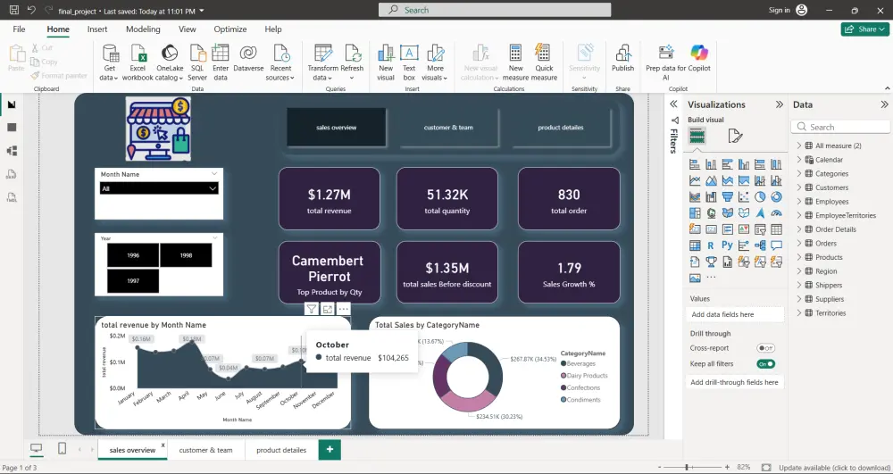The width and height of the screenshot is (893, 474).
Task: Select the Gauge visual icon
Action: (776, 213)
